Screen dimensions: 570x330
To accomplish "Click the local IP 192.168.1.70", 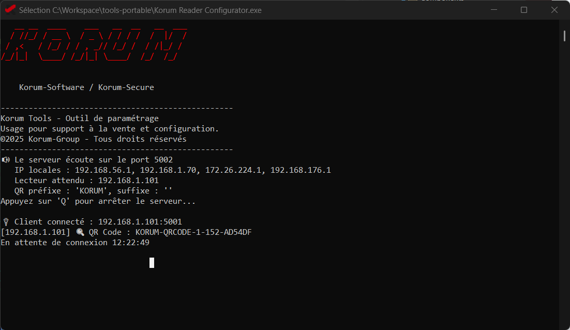I will pos(168,170).
